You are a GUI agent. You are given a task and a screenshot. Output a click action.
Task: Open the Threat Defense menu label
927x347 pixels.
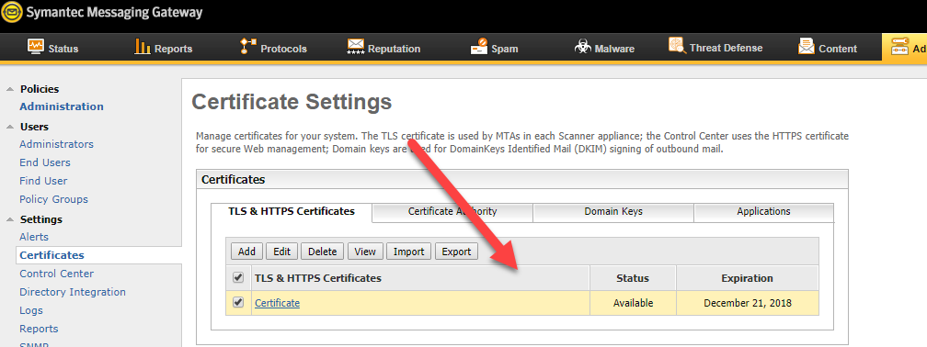(x=726, y=48)
